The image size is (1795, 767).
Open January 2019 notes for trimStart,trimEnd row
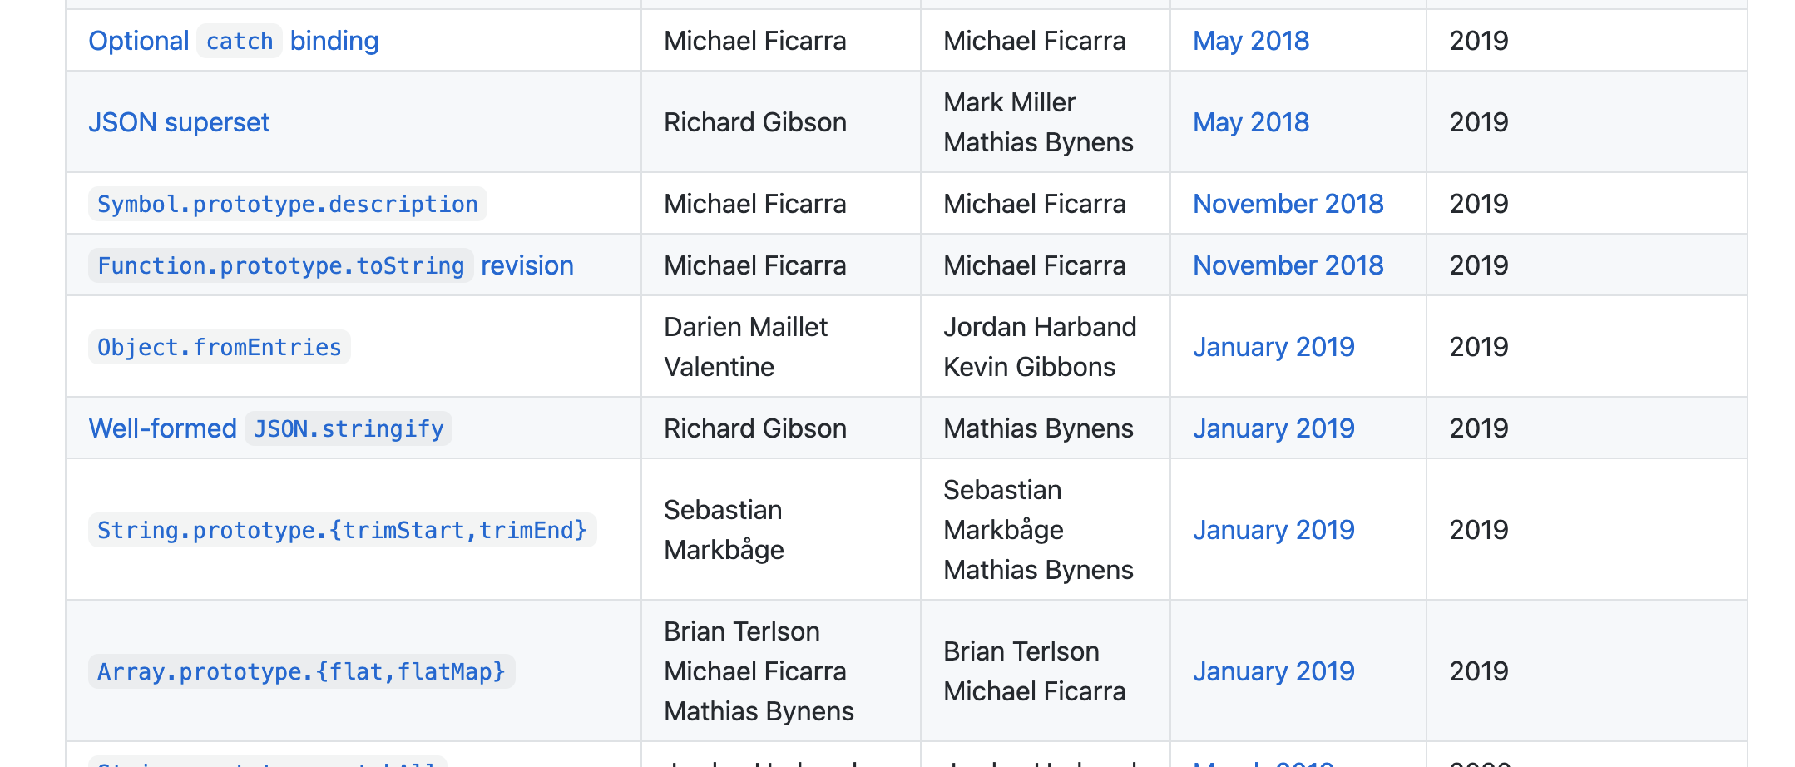pos(1273,530)
